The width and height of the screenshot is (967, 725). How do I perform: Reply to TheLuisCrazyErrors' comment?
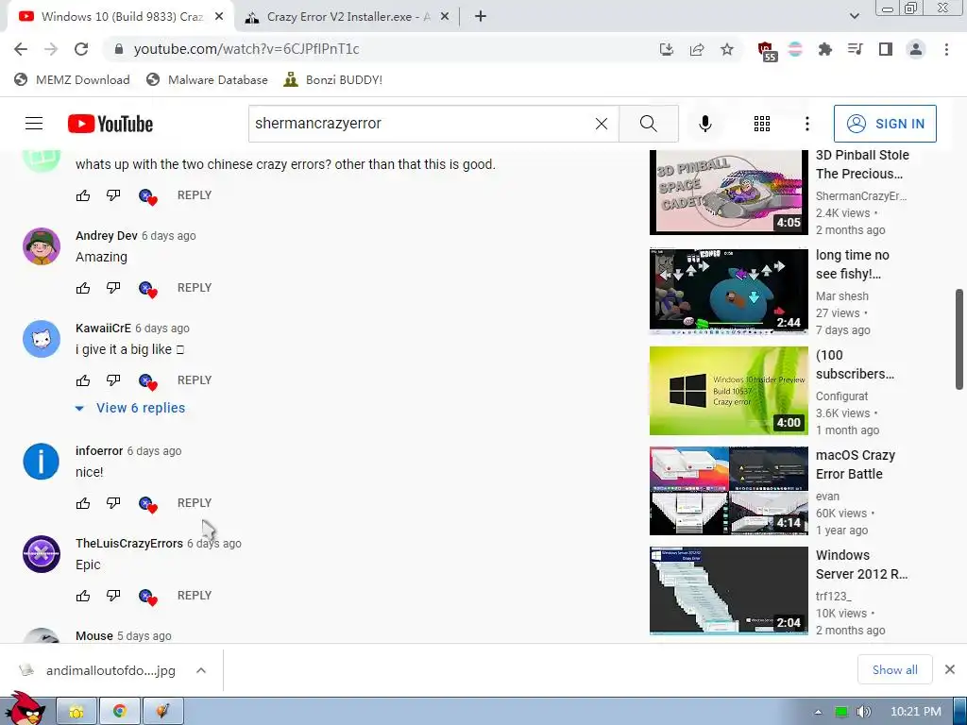195,596
